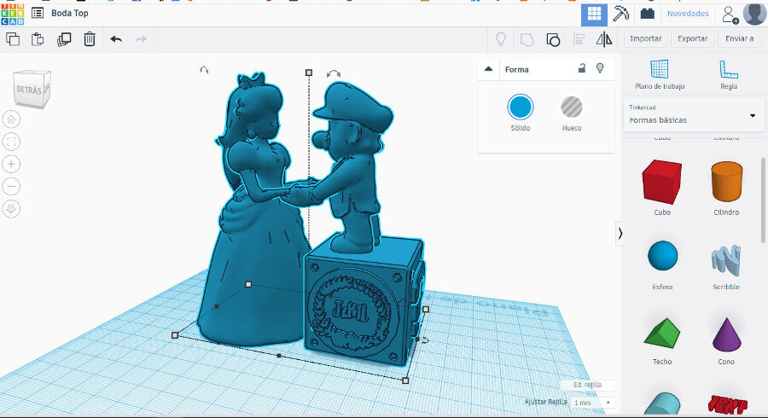Open the Enviar a menu

739,38
